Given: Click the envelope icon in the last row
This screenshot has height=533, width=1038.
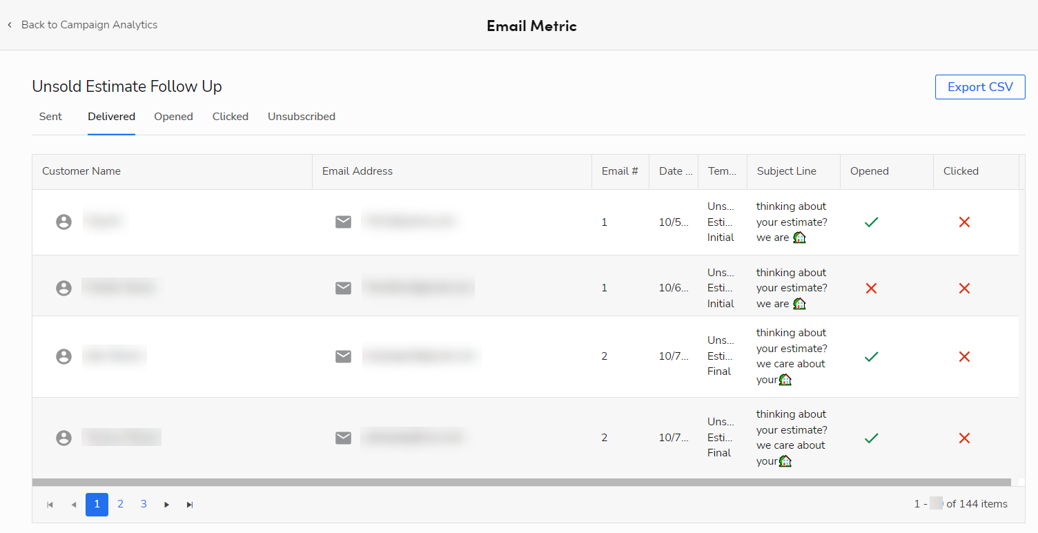Looking at the screenshot, I should pyautogui.click(x=343, y=438).
